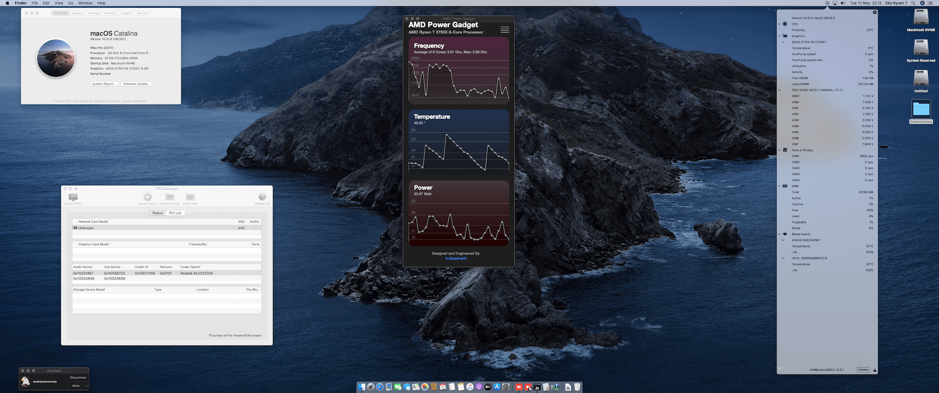Open the Apple menu
Viewport: 939px width, 393px height.
pyautogui.click(x=7, y=3)
